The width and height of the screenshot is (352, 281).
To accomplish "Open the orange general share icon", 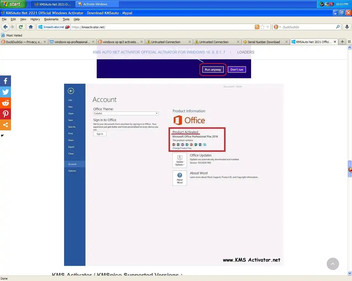I will [5, 125].
